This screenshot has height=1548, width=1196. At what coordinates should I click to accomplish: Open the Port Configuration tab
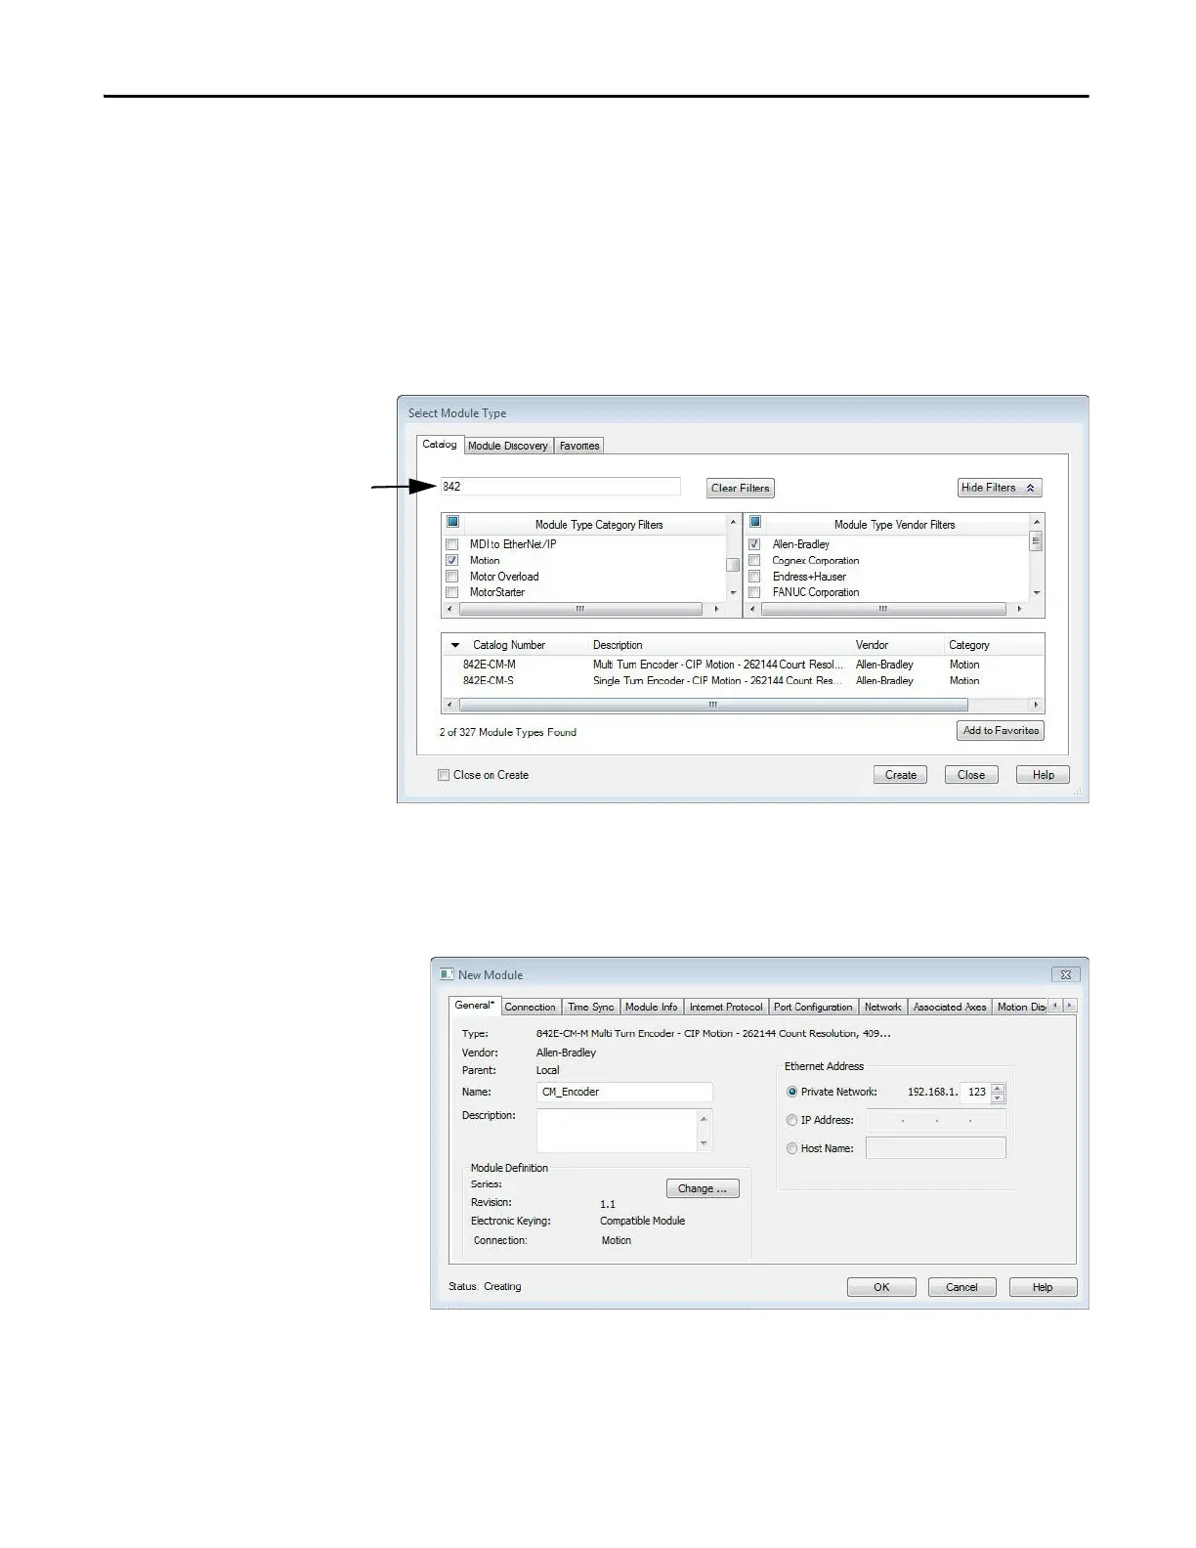pyautogui.click(x=813, y=1007)
